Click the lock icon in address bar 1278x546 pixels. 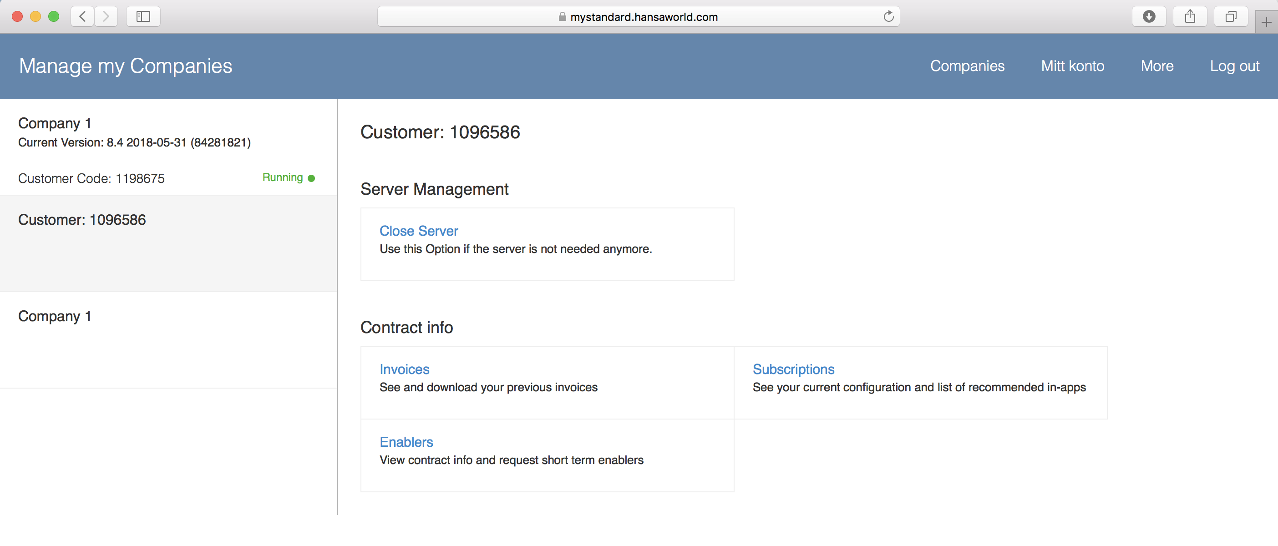(x=562, y=17)
